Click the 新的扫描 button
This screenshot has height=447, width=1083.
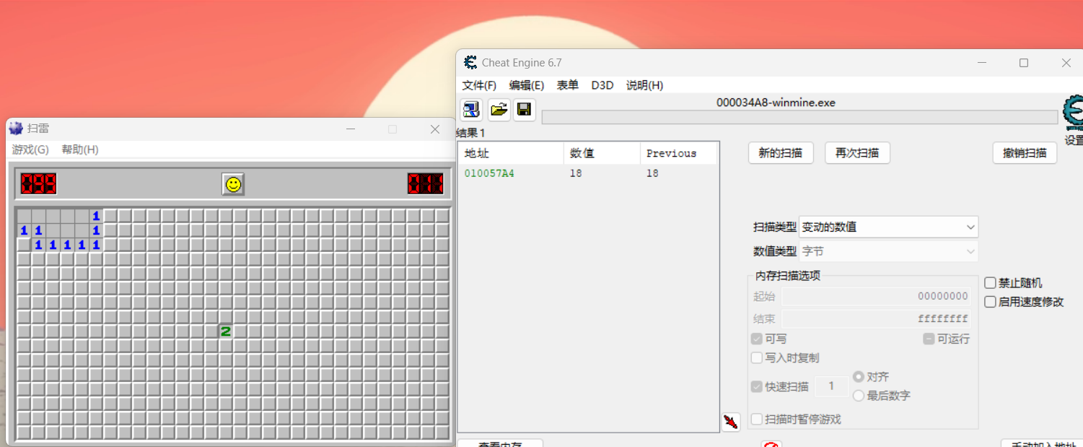coord(781,153)
